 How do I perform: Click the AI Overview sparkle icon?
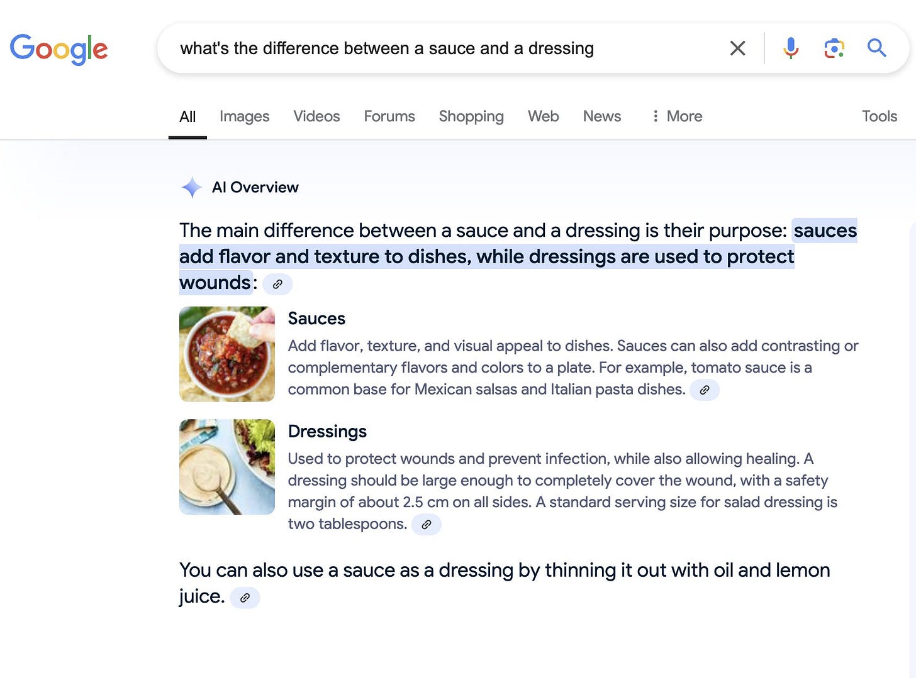[x=191, y=187]
